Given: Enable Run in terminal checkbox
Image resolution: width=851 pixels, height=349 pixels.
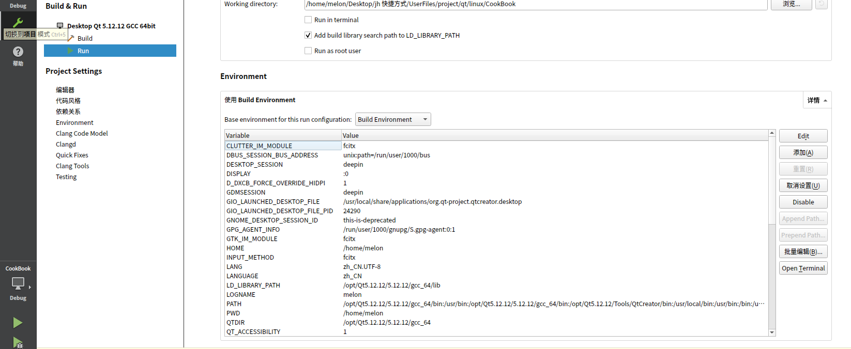Looking at the screenshot, I should click(308, 20).
